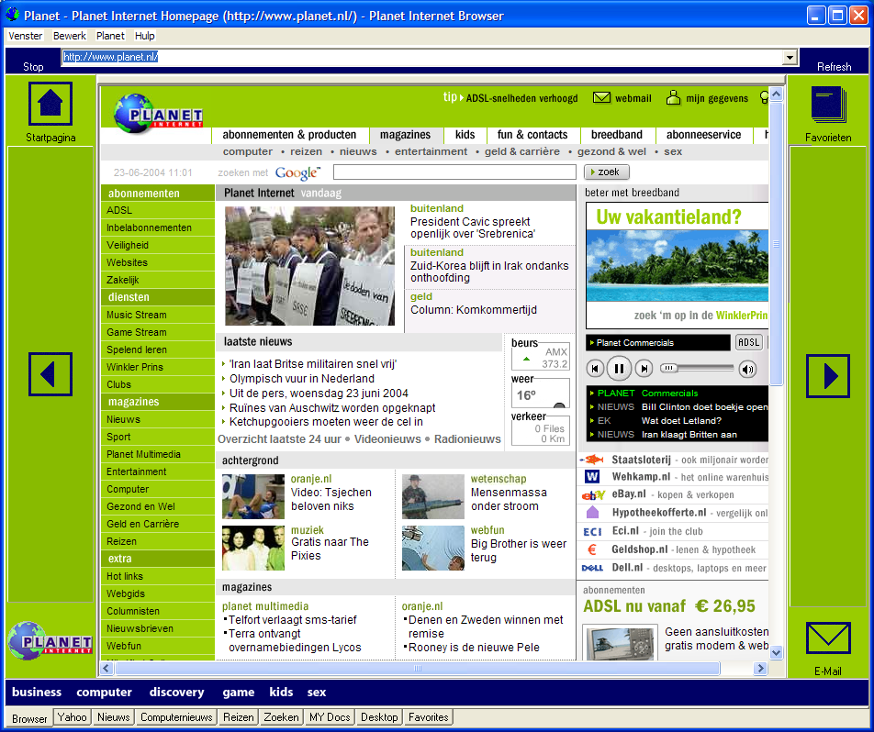The image size is (874, 732).
Task: Switch to the Zoeken tab
Action: (281, 717)
